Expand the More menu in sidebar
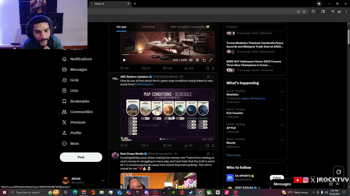This screenshot has width=350, height=196. tap(71, 144)
